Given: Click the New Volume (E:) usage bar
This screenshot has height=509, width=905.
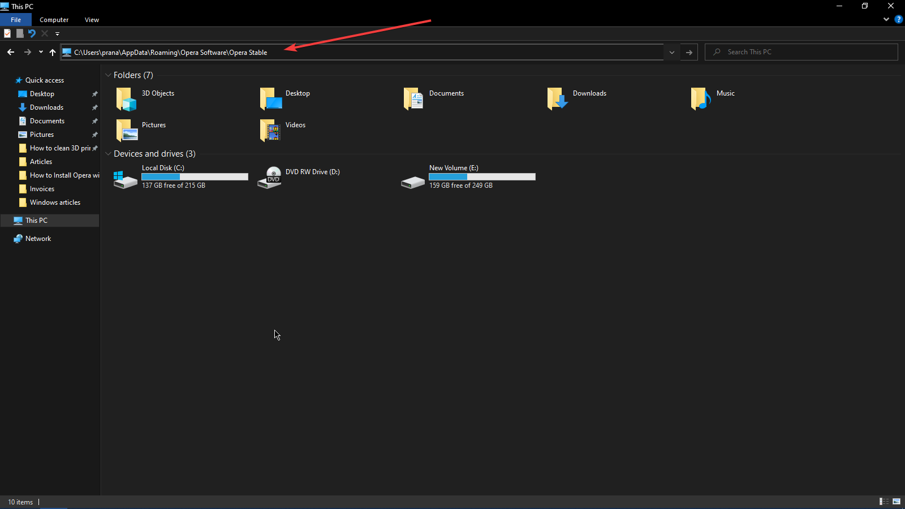Looking at the screenshot, I should click(482, 177).
